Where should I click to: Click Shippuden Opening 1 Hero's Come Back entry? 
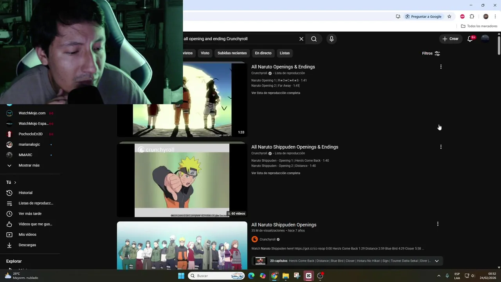point(290,161)
